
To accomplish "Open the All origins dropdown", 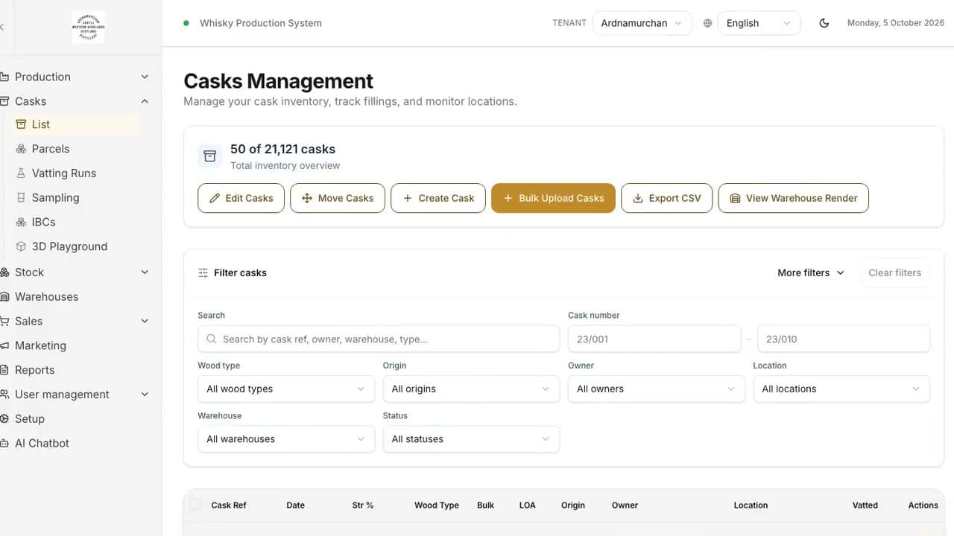I will (471, 389).
